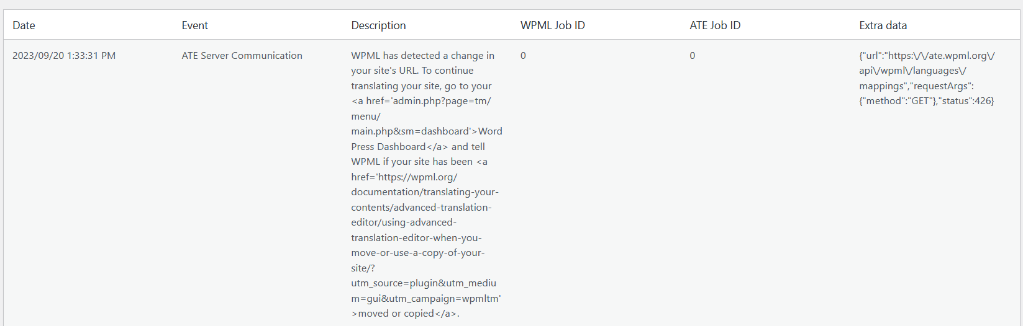Click the Date column header
Viewport: 1023px width, 326px height.
(24, 25)
